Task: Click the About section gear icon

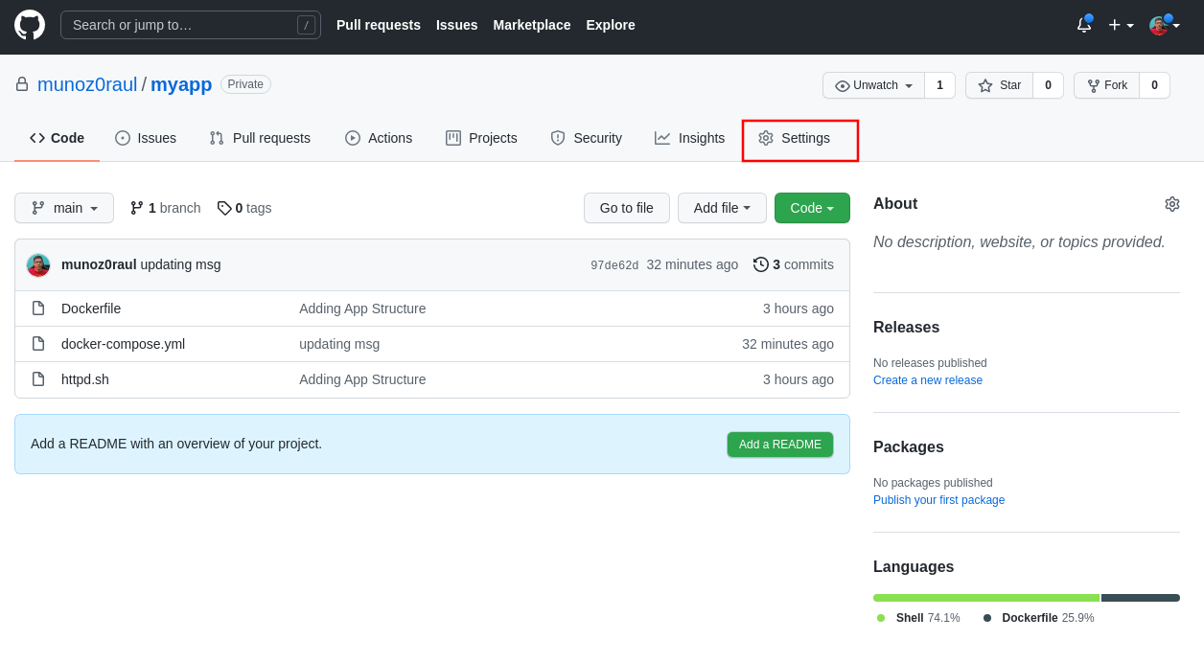Action: tap(1171, 204)
